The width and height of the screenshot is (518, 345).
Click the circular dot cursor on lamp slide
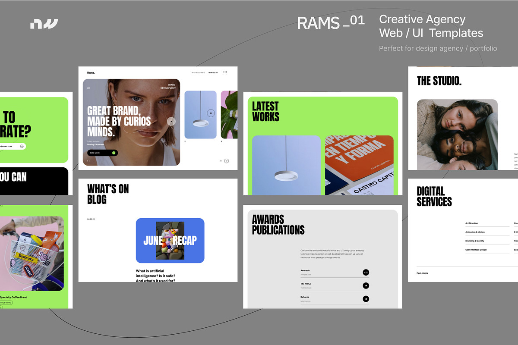[211, 113]
